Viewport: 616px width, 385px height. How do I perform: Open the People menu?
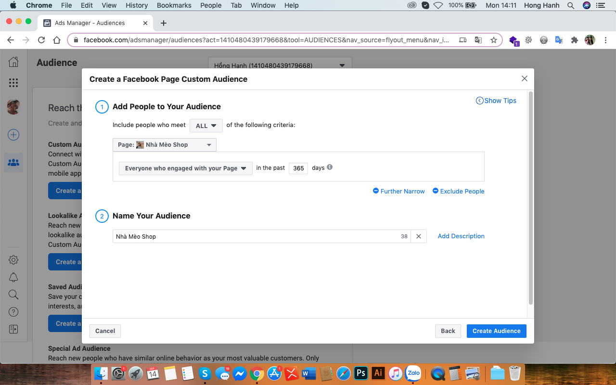[211, 5]
